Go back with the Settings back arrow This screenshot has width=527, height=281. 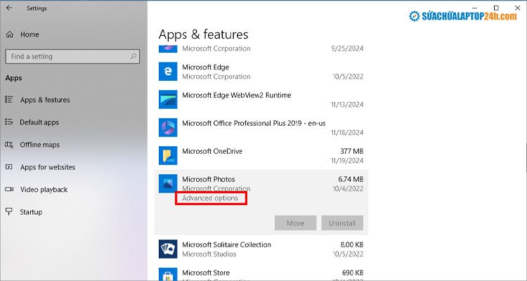(x=9, y=8)
